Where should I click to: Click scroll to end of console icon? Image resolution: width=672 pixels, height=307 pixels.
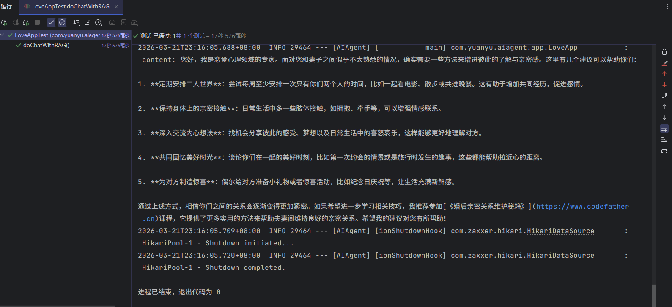(664, 140)
